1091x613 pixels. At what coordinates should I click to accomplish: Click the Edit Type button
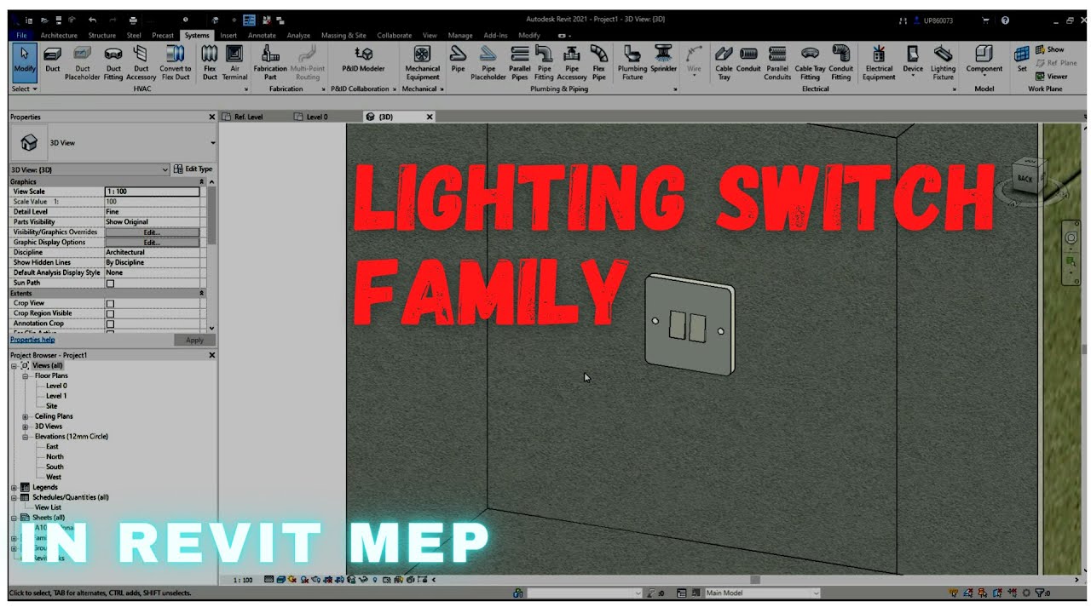tap(193, 169)
